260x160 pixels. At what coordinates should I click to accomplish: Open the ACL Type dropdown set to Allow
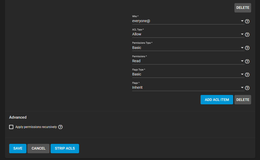(x=188, y=34)
